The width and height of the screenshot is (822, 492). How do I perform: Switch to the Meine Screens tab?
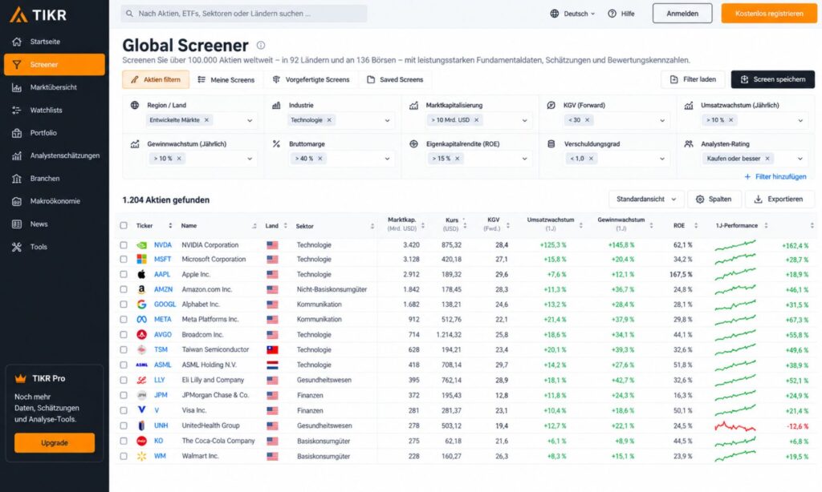[x=226, y=79]
